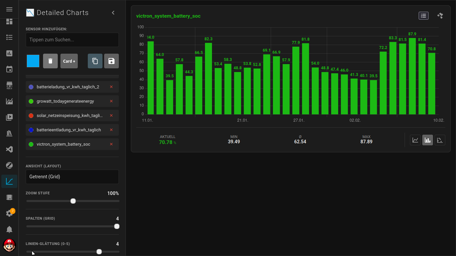456x256 pixels.
Task: Open notifications bell in sidebar
Action: pyautogui.click(x=9, y=229)
